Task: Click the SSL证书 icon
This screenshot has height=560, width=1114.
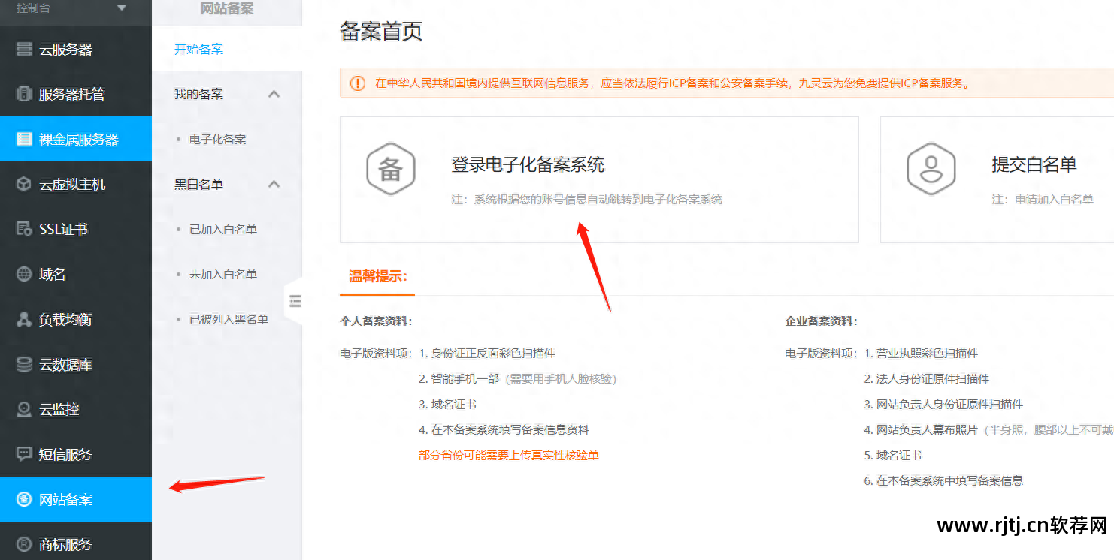Action: coord(24,230)
